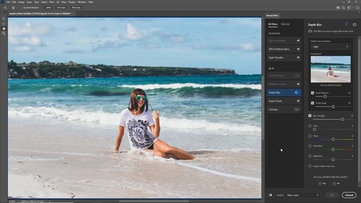Enable the Haze checkbox
This screenshot has width=361, height=203.
(x=310, y=126)
